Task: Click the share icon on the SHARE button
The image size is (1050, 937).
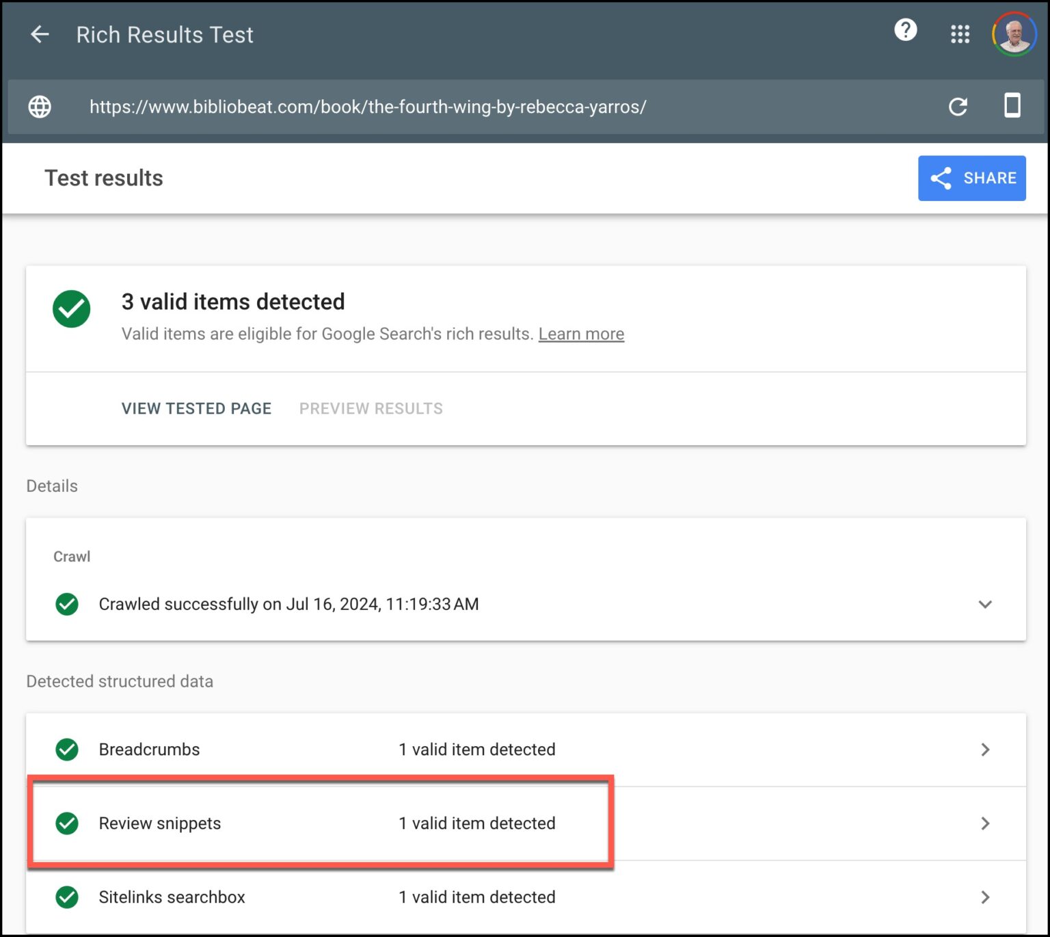Action: pyautogui.click(x=941, y=178)
